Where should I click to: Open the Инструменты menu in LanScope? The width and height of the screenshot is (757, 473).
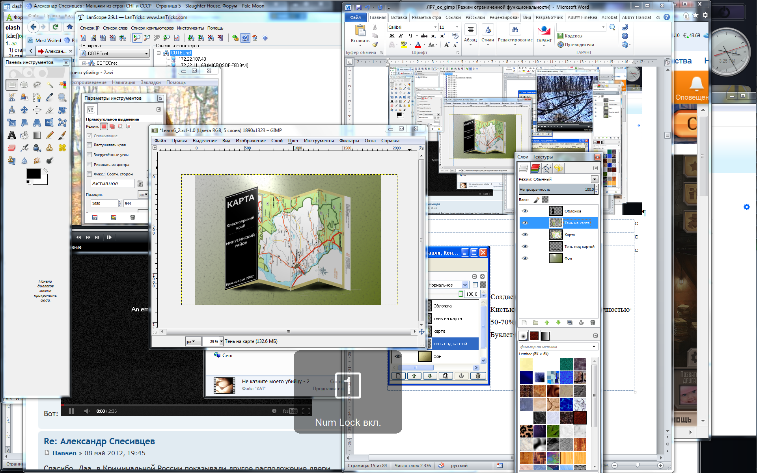[190, 28]
